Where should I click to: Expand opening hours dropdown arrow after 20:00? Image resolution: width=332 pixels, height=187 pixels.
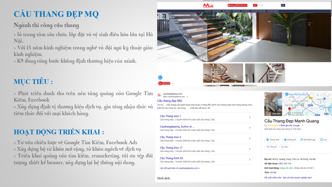(x=314, y=168)
